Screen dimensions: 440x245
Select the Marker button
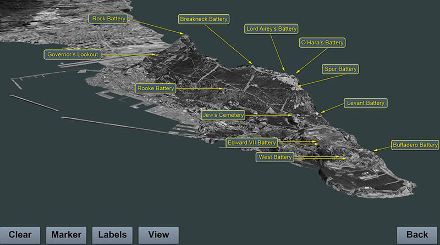pos(66,235)
